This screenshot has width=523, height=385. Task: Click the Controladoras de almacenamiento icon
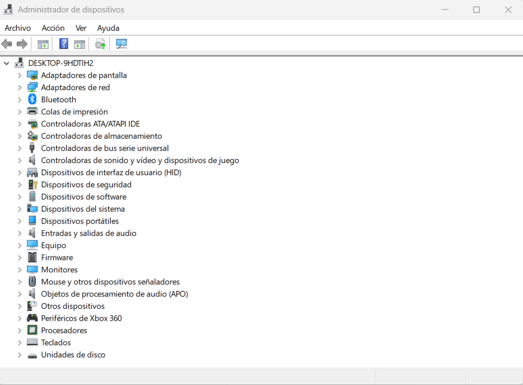[32, 136]
